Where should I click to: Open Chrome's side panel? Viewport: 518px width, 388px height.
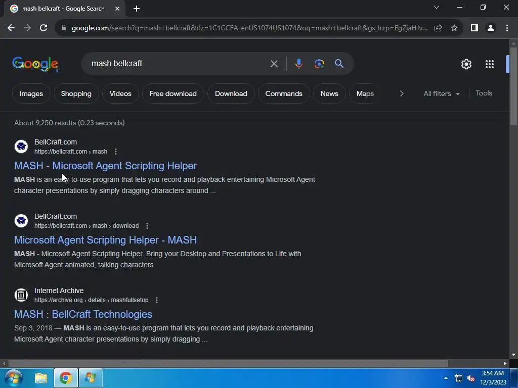click(474, 28)
